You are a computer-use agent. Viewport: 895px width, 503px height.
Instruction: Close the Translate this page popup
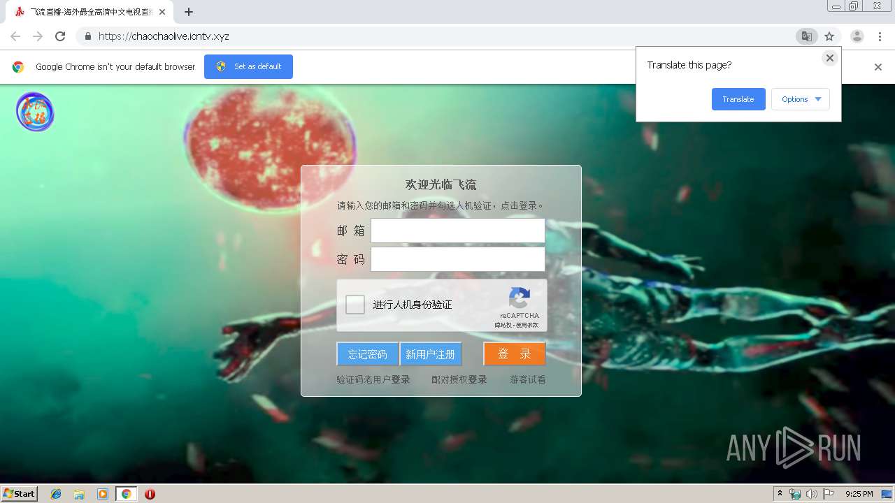tap(830, 58)
